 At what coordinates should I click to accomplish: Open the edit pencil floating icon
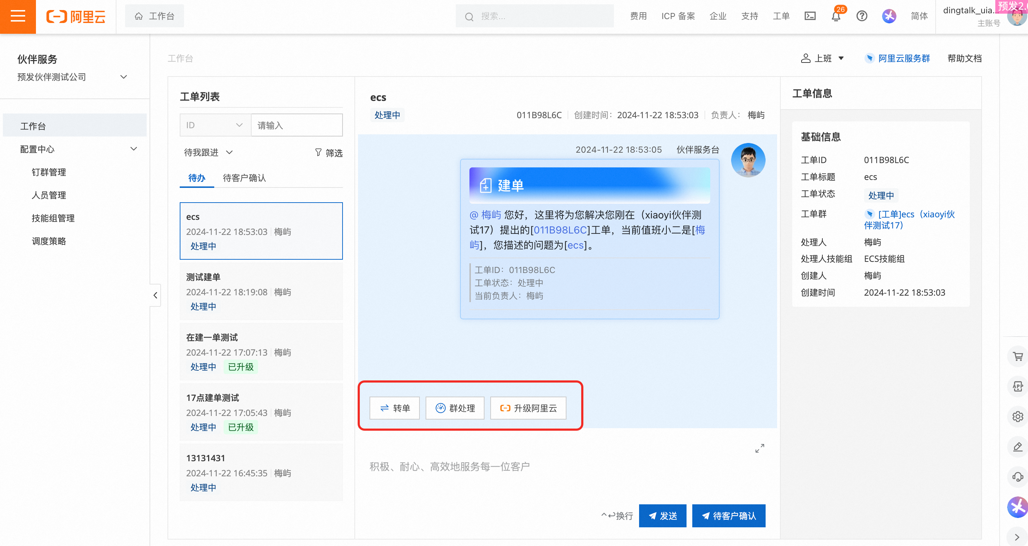pos(1017,447)
